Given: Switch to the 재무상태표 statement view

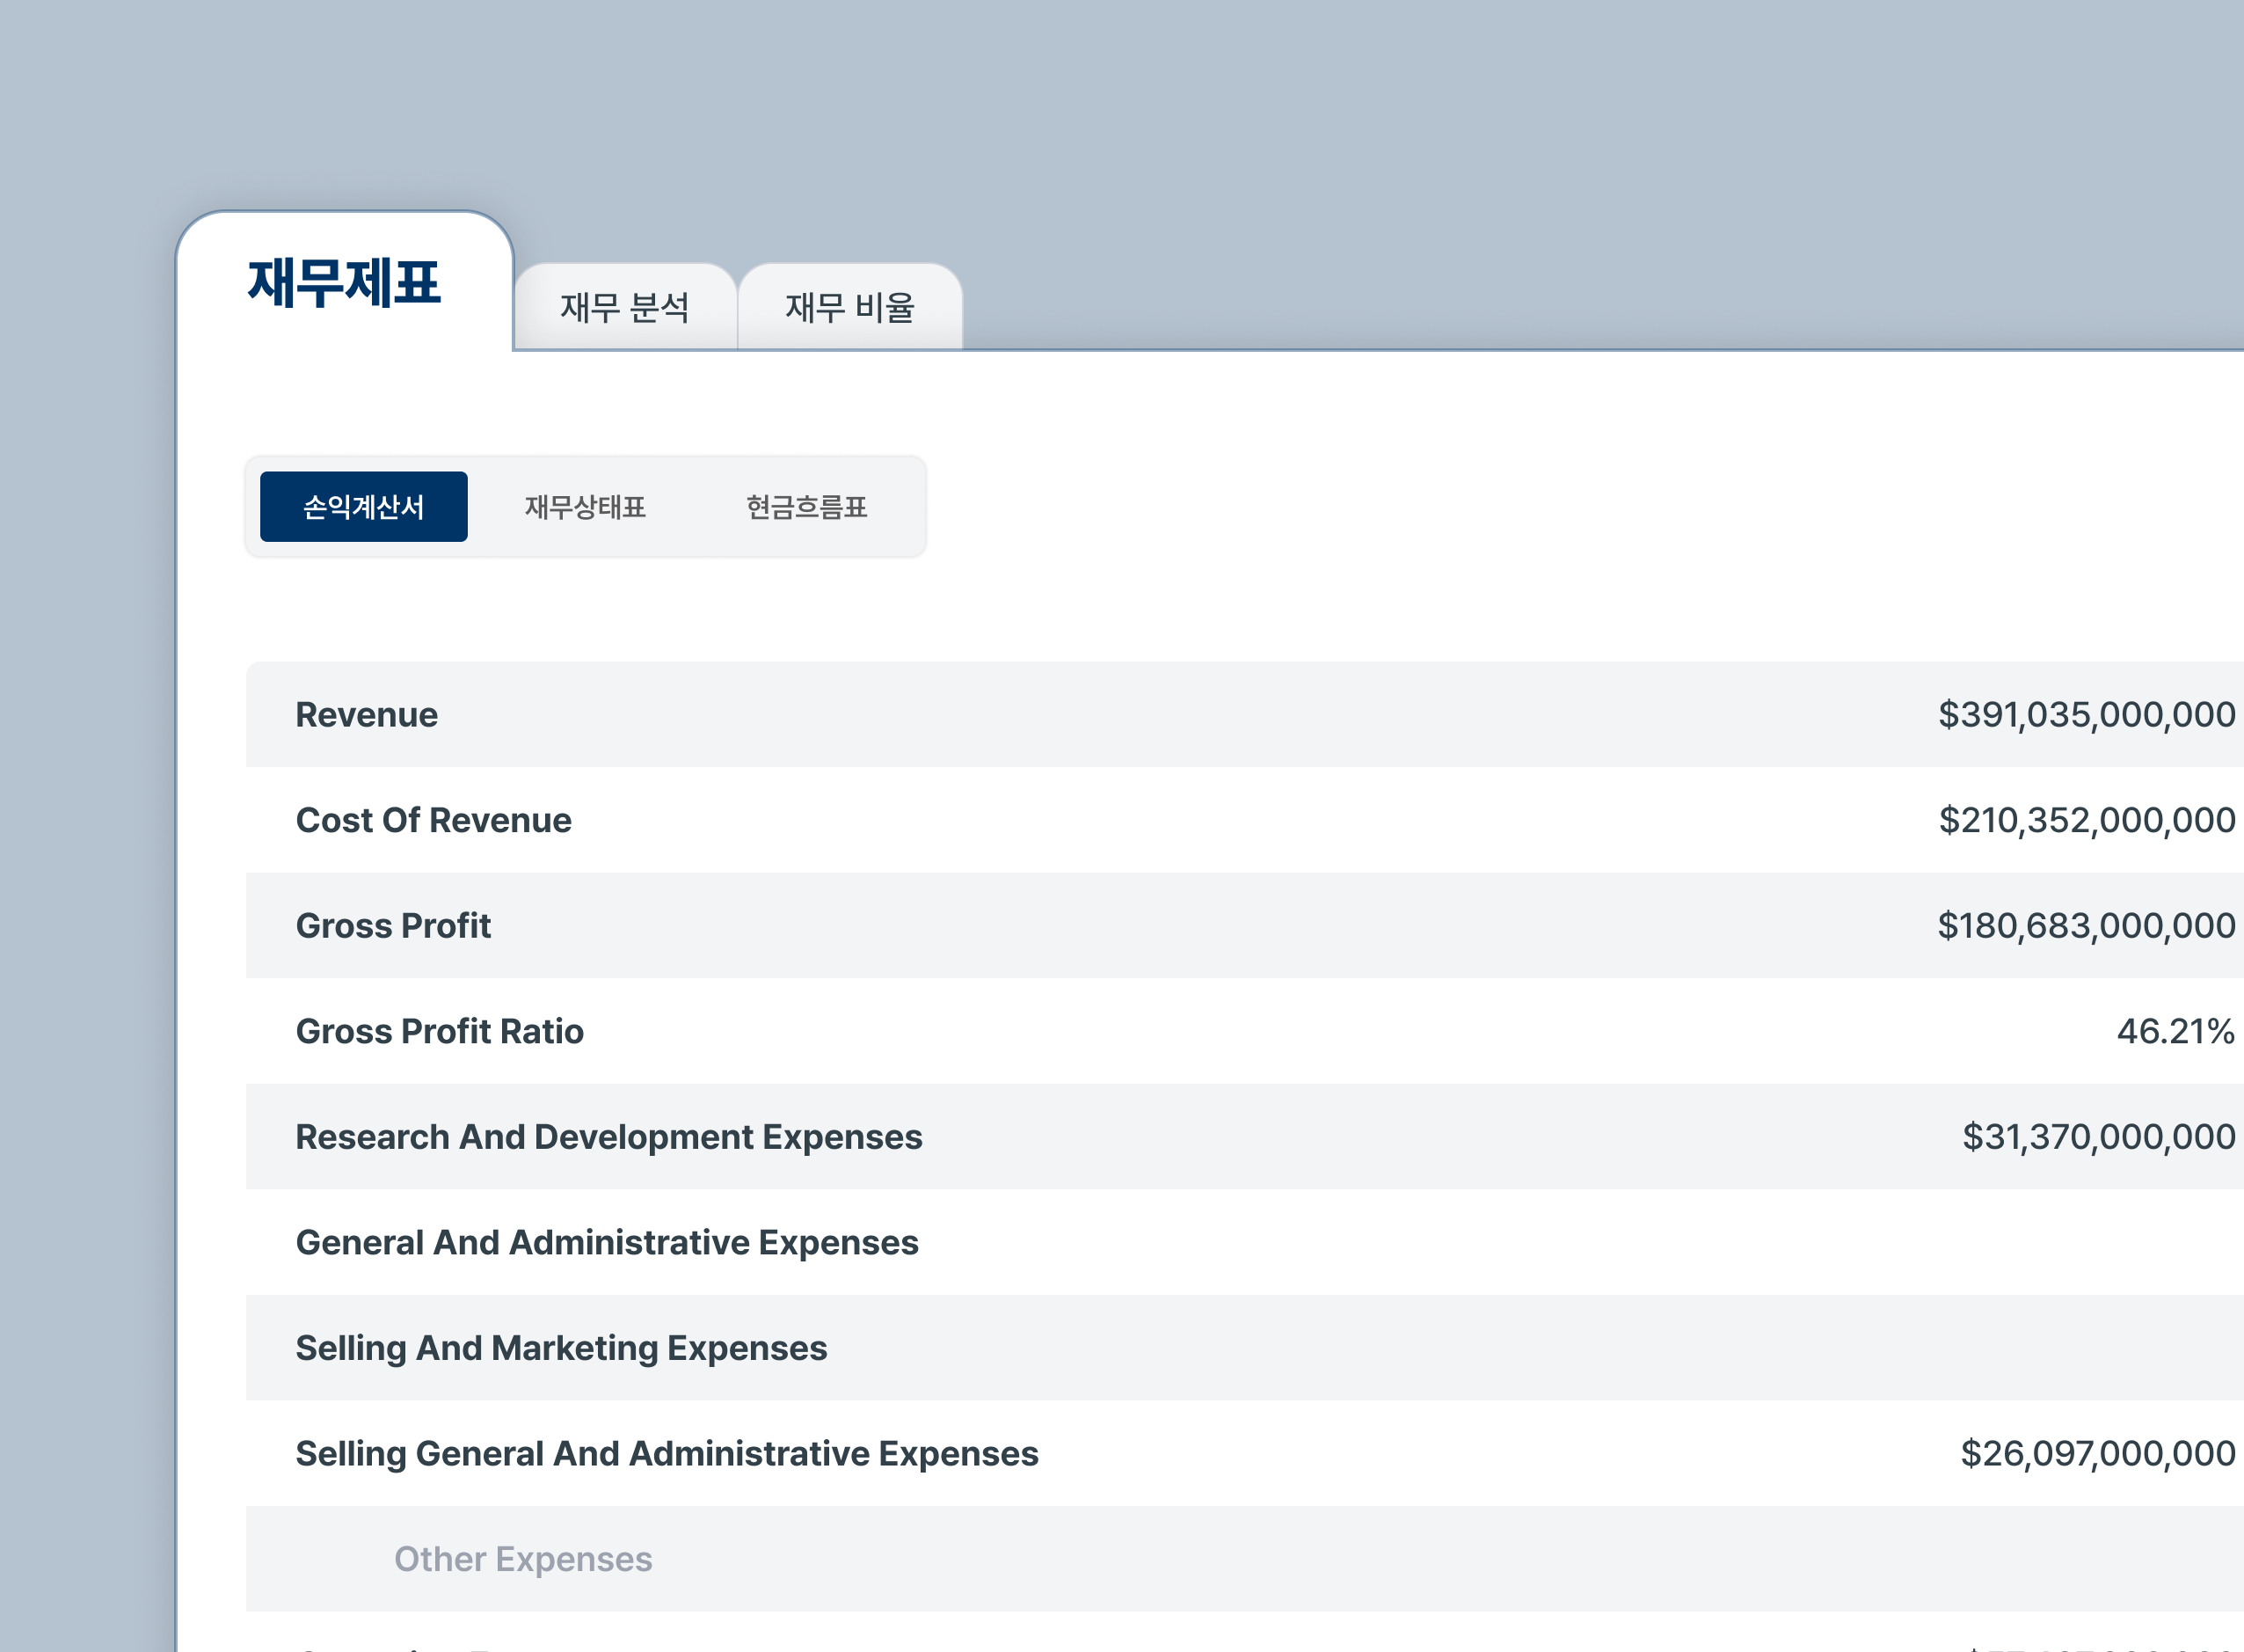Looking at the screenshot, I should 586,508.
